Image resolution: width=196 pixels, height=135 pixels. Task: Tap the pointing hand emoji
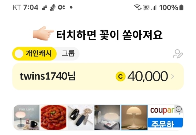coord(43,33)
